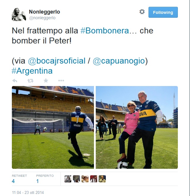Visit the @bocajrsoficial mention
The height and width of the screenshot is (196, 190).
point(57,61)
